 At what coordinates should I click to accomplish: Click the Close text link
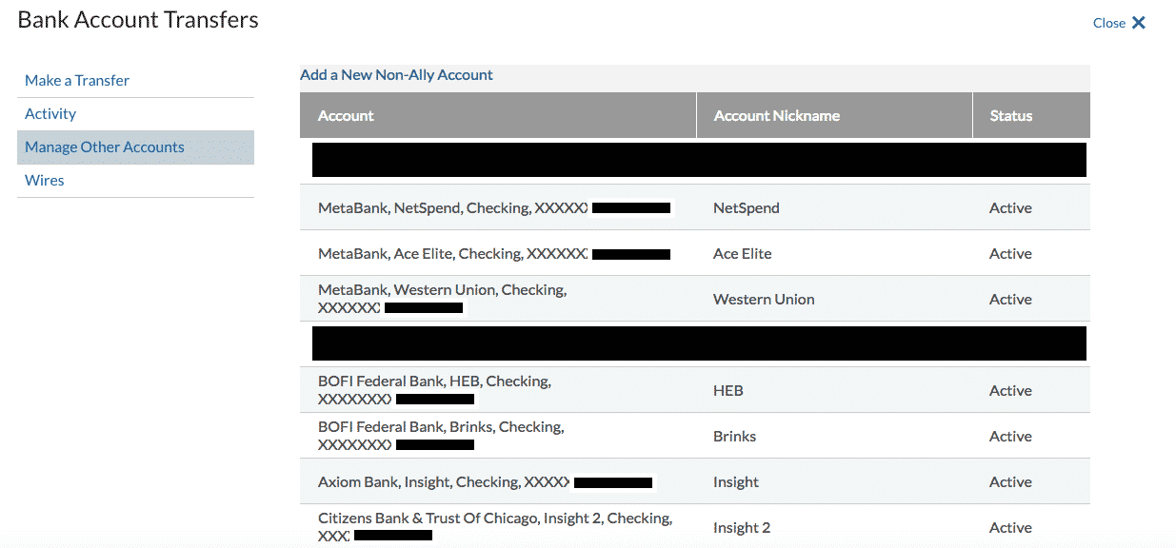[1109, 23]
